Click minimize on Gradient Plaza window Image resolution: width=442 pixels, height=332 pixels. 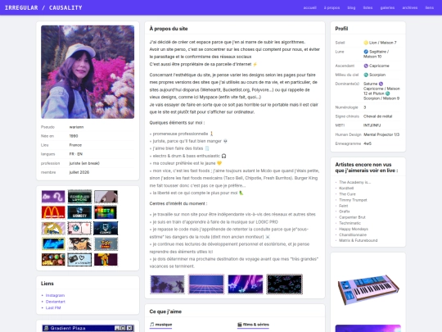click(x=117, y=328)
